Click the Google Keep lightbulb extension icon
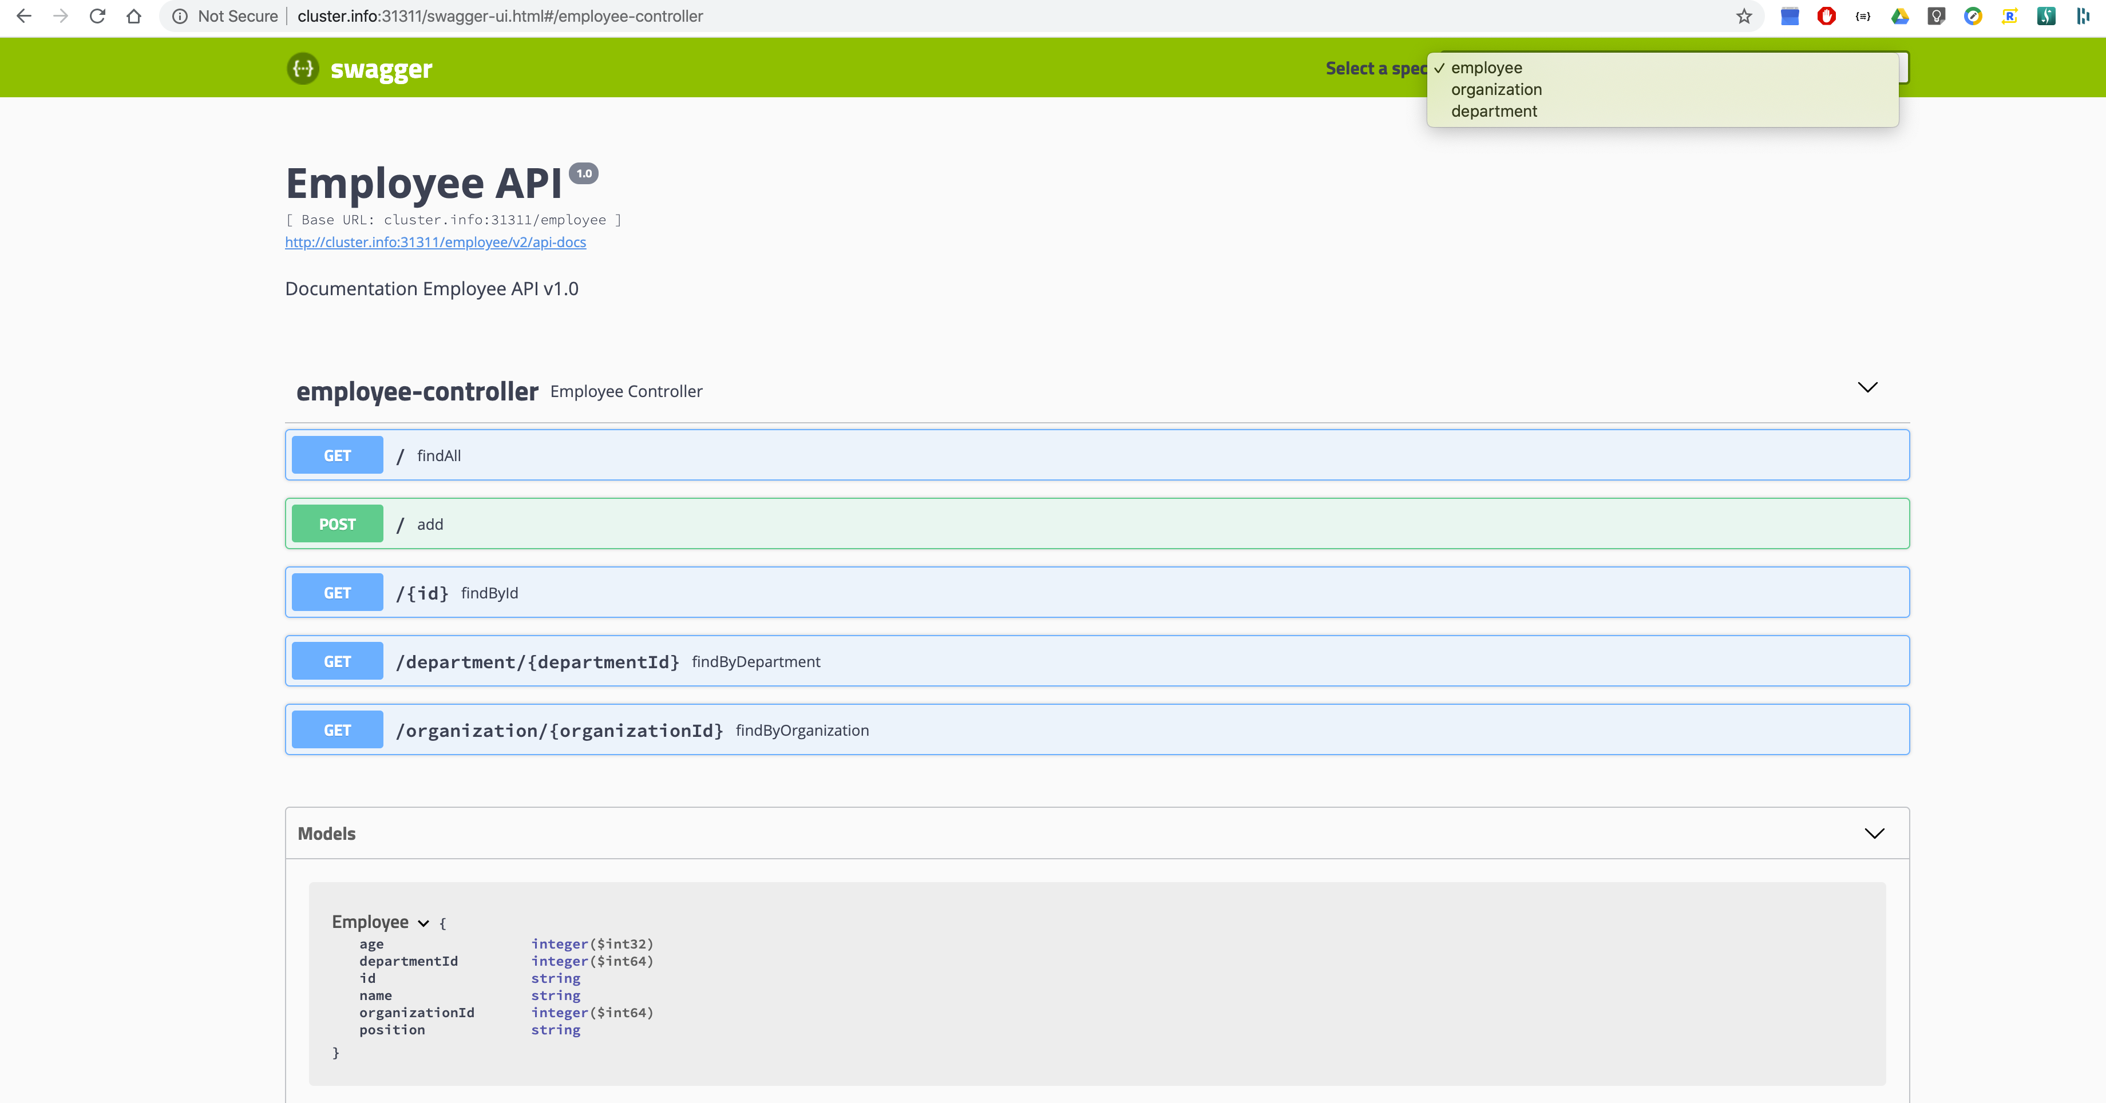Screen dimensions: 2106x1103 pos(1936,17)
